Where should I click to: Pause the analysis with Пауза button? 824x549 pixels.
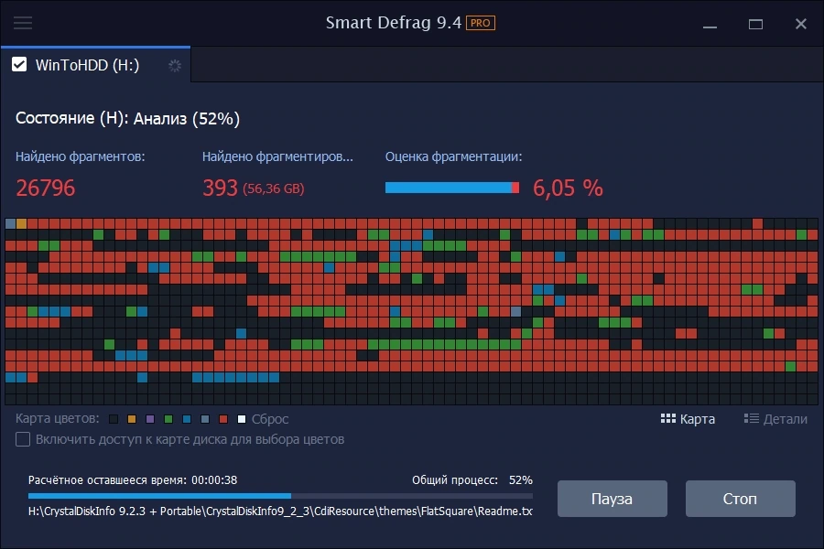[613, 499]
